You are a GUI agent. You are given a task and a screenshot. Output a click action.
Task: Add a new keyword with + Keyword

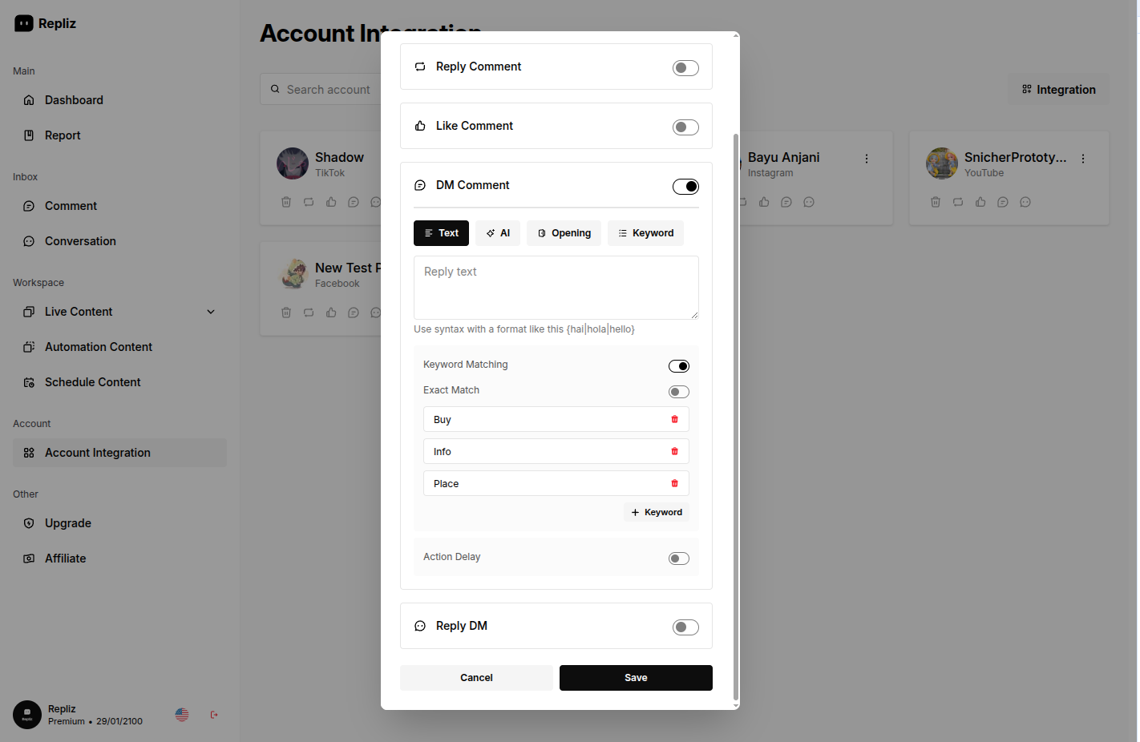click(657, 512)
